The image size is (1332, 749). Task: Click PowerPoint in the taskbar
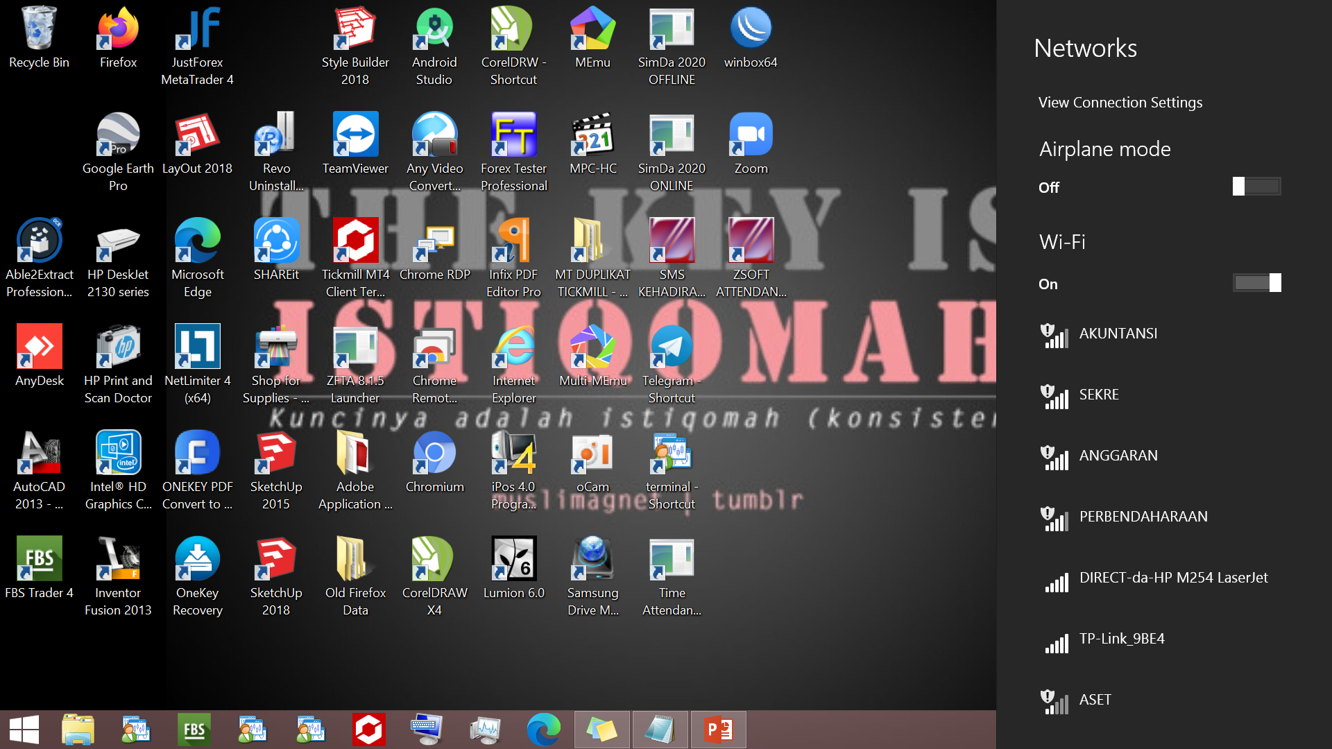(718, 730)
